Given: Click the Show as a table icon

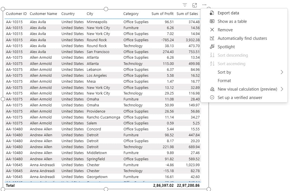Looking at the screenshot, I should pyautogui.click(x=212, y=21).
